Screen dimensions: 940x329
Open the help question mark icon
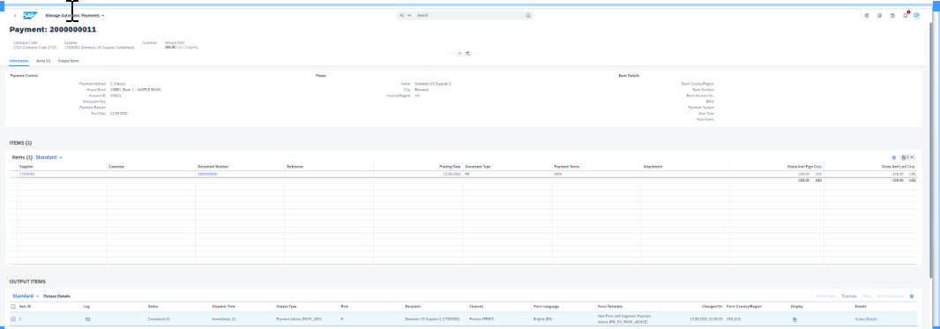coord(892,16)
